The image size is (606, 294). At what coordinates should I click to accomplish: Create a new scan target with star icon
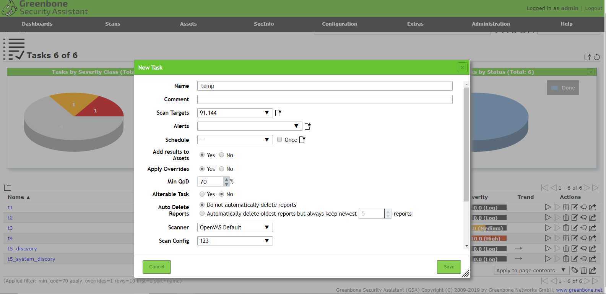point(278,113)
